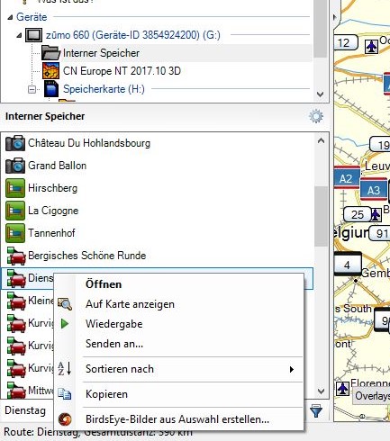Click the BirdsEye icon in context menu

click(x=65, y=419)
